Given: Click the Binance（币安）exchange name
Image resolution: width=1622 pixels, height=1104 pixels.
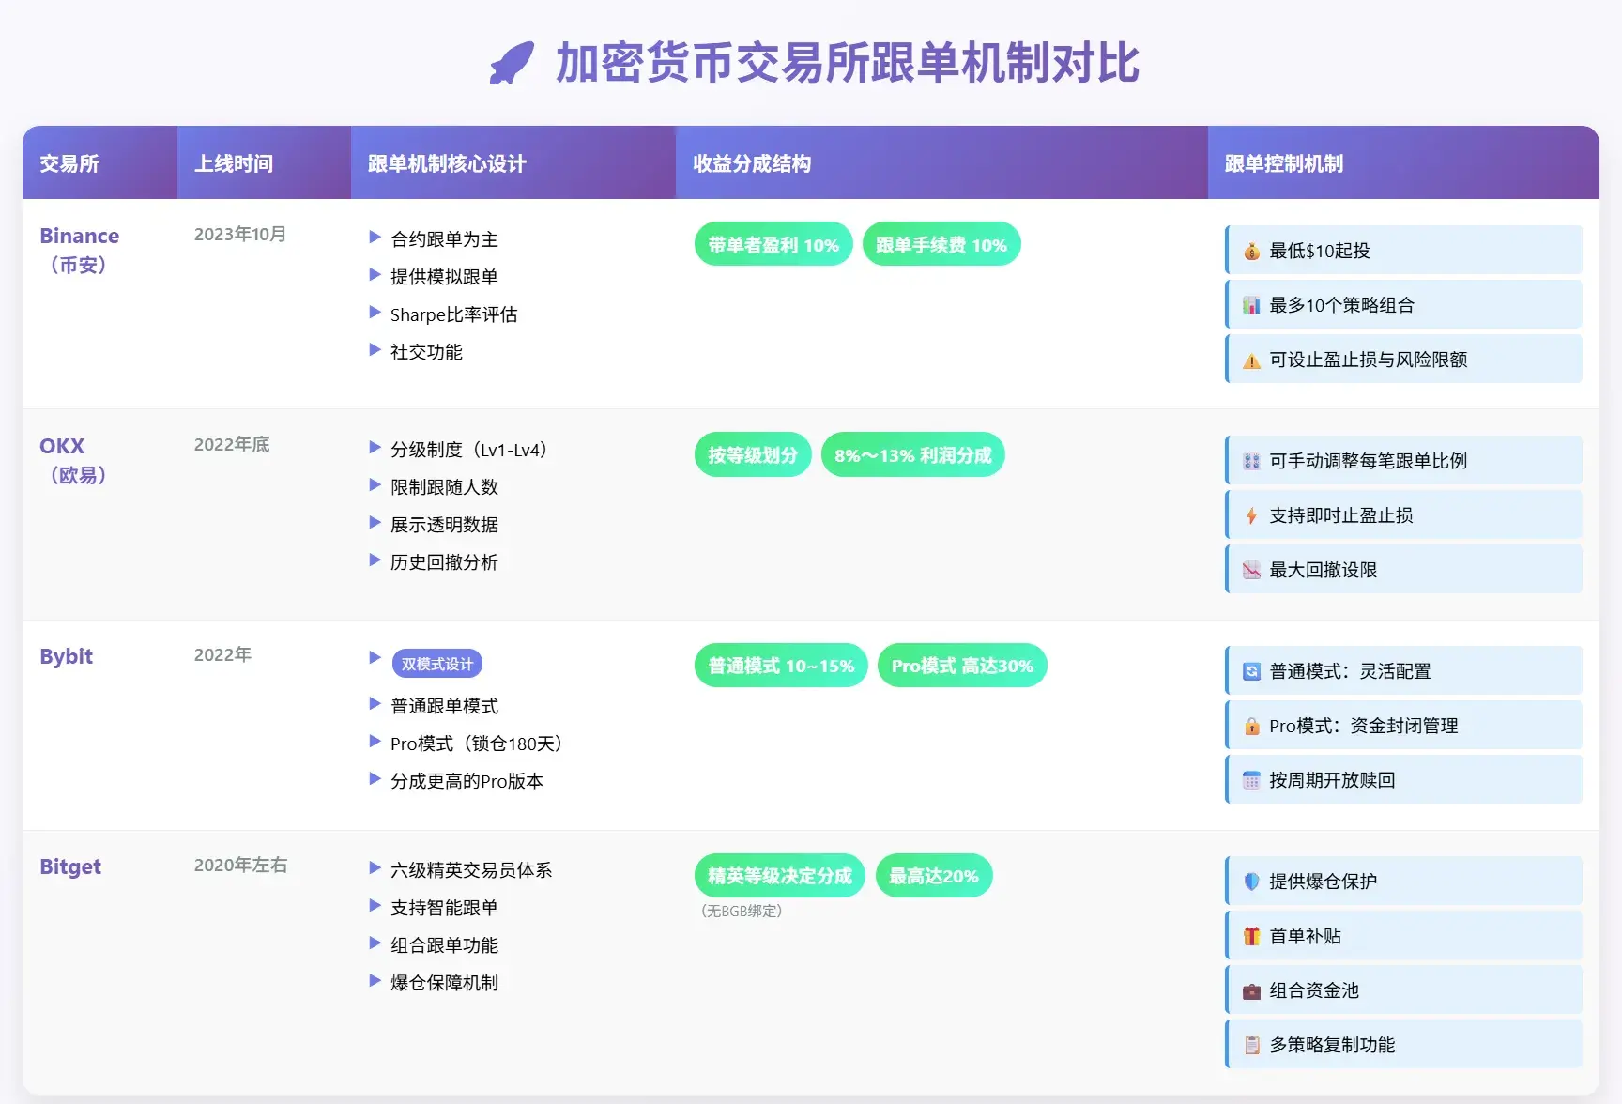Looking at the screenshot, I should 79,250.
